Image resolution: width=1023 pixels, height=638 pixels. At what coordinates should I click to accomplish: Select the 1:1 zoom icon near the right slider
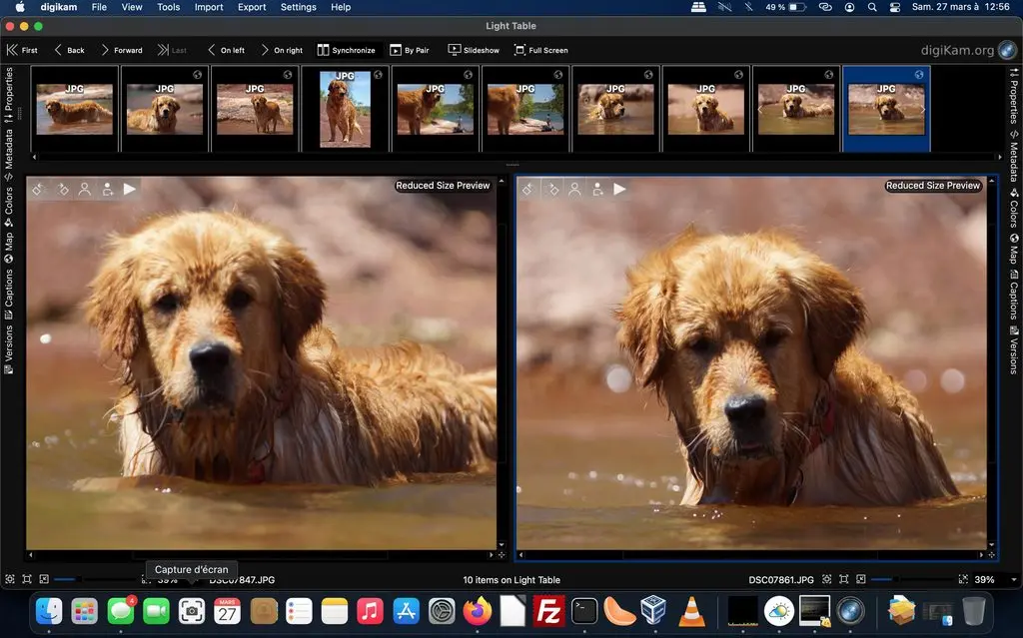coord(827,579)
